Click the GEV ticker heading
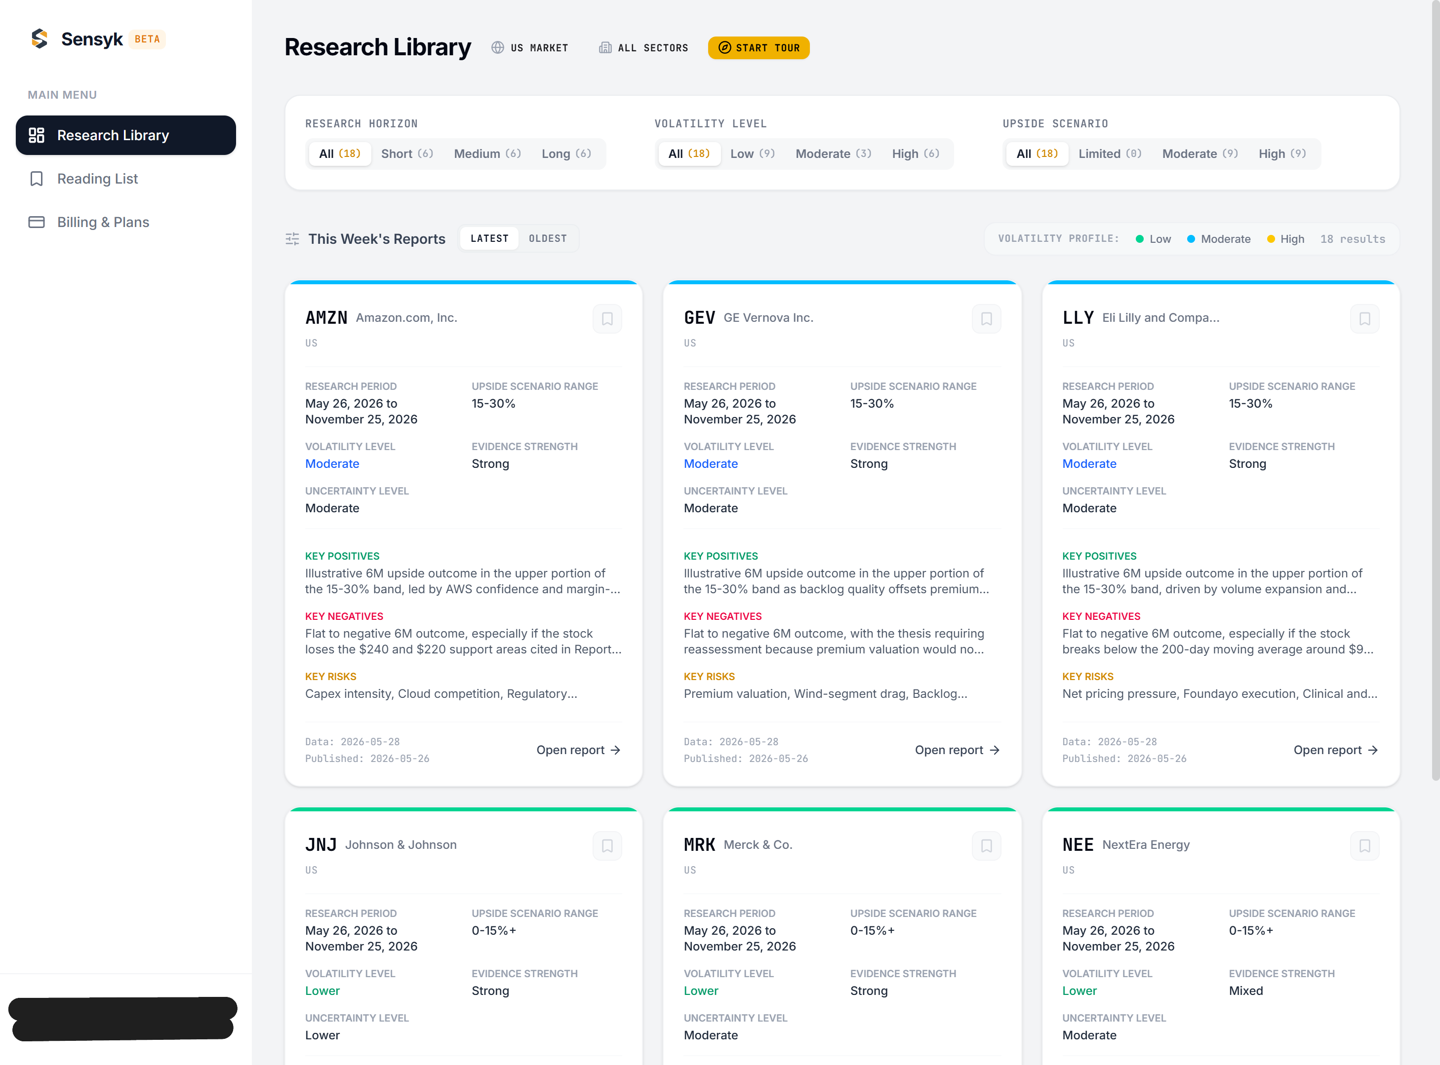This screenshot has height=1065, width=1440. coord(699,318)
